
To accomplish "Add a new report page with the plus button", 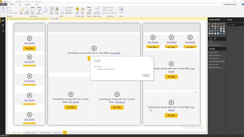I will tap(65, 132).
